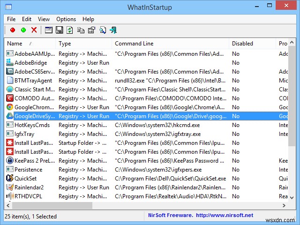The image size is (300, 225).
Task: Click the igfxtray.exe command line cell
Action: 157,134
